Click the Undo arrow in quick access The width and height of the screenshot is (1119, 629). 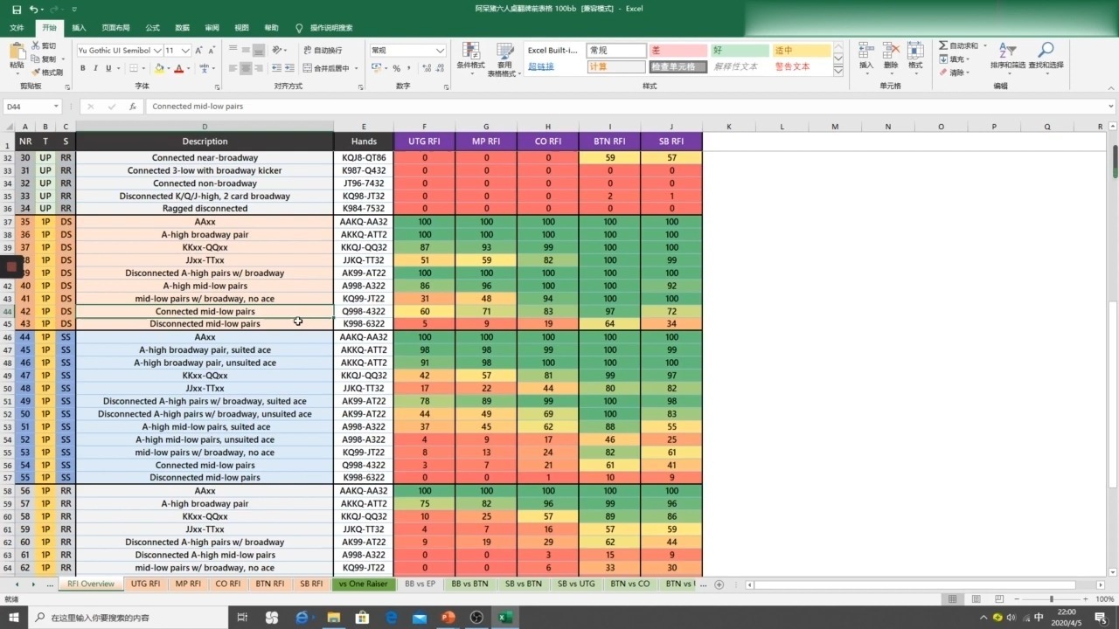click(33, 9)
